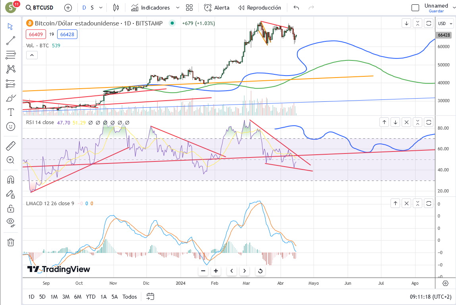This screenshot has height=305, width=456.
Task: Zoom out chart with minus button
Action: tap(203, 271)
